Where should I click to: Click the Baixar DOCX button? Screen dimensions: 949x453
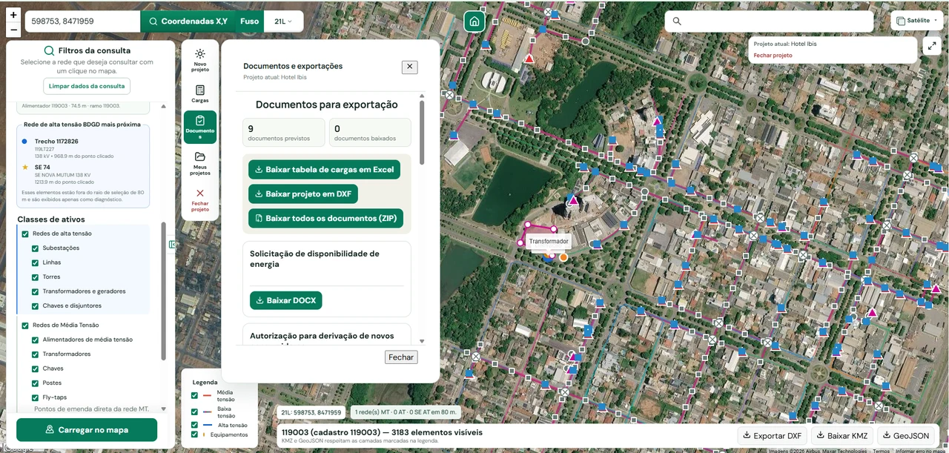(286, 300)
